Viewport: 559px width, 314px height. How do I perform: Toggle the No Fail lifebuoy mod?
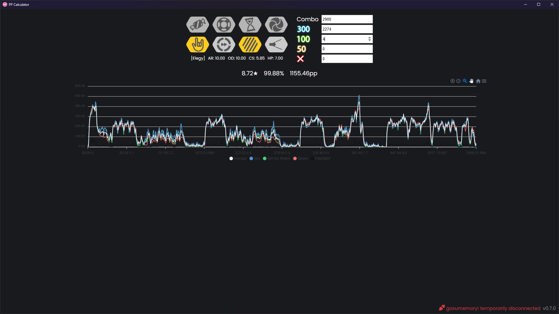[x=224, y=25]
